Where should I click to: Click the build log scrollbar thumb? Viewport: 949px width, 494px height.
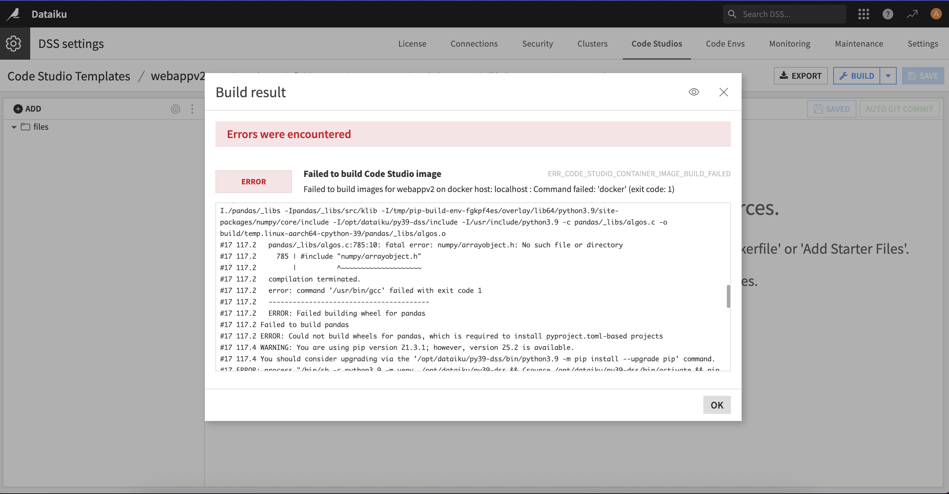pos(728,296)
